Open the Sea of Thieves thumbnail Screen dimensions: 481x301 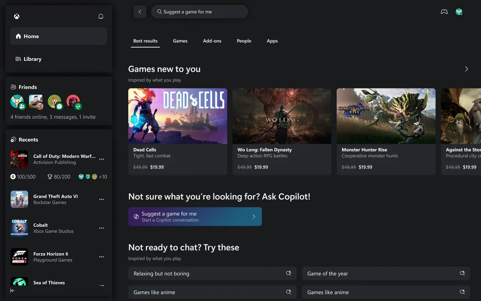coord(19,282)
